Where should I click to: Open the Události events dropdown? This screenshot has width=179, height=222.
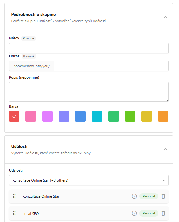point(89,180)
